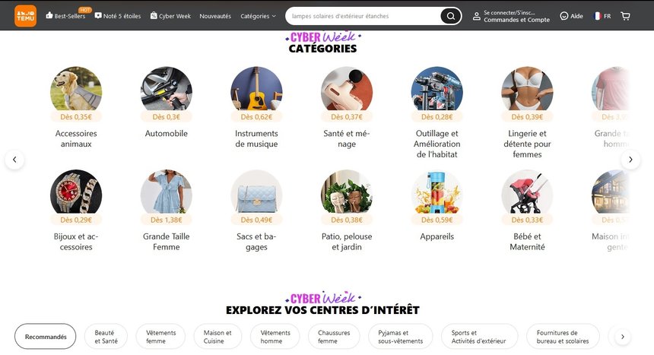Screen dimensions: 654x355
Task: Click the user account icon
Action: 476,16
